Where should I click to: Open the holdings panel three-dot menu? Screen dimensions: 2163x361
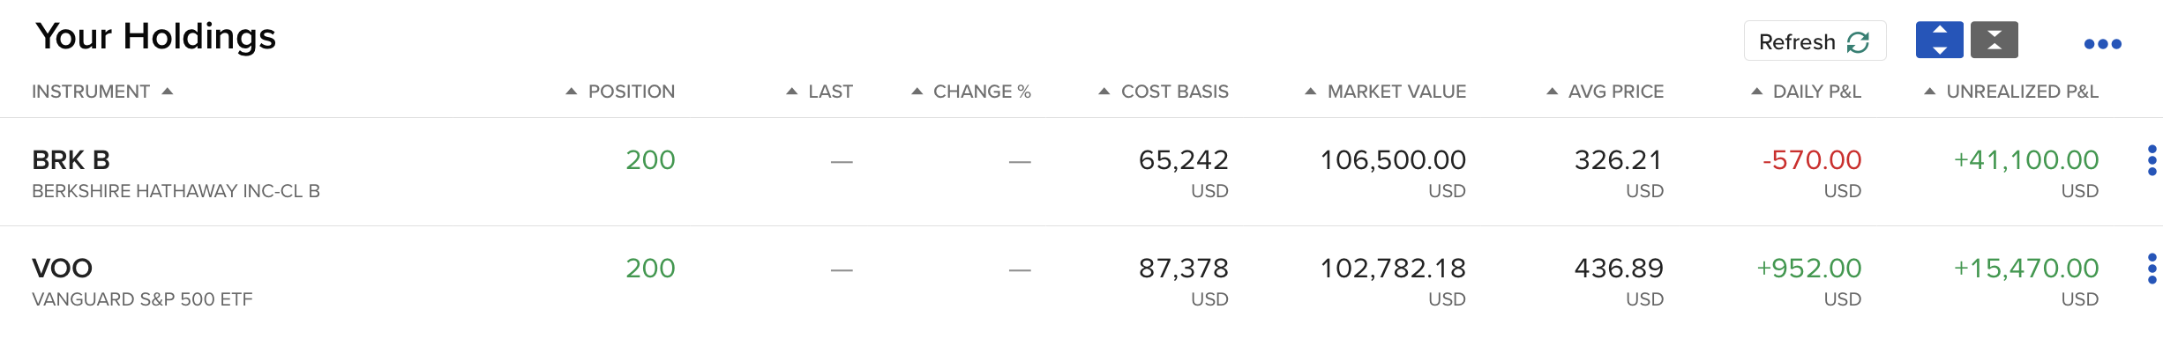2102,44
